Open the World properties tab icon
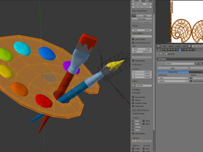203x152 pixels. [172, 50]
